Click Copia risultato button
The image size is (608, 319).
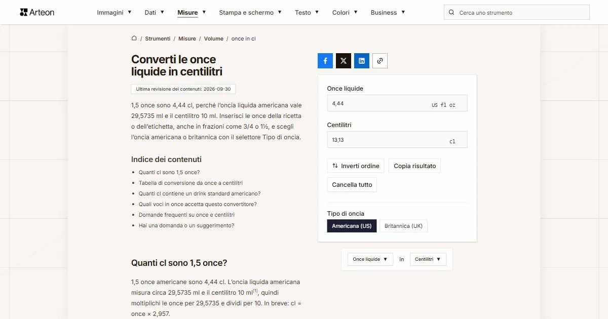click(415, 166)
